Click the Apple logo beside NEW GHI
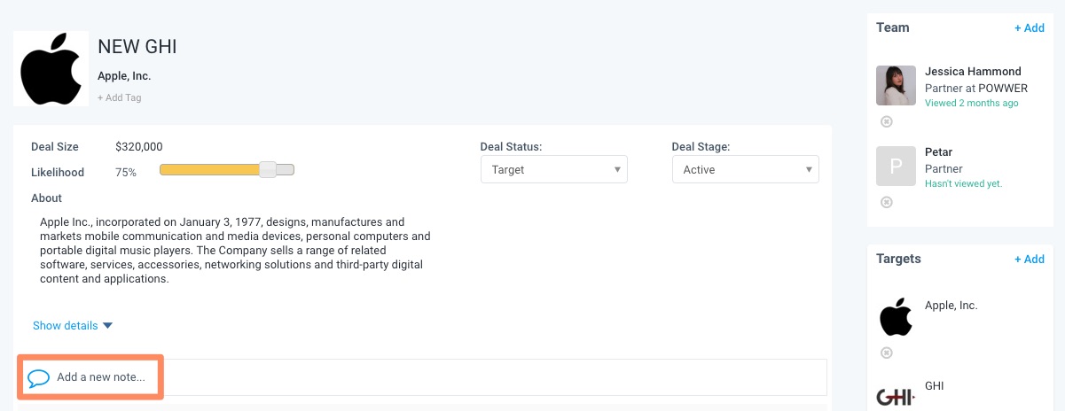 [51, 69]
